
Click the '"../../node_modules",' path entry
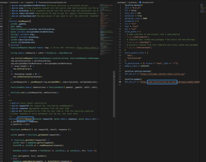[x=138, y=37]
